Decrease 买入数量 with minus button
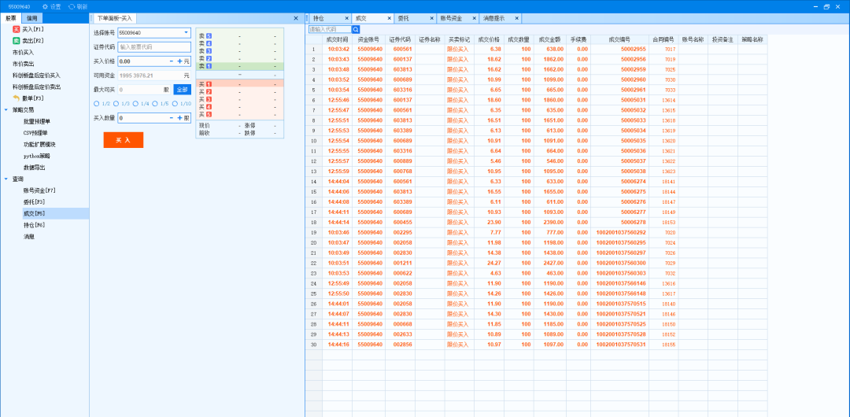 pyautogui.click(x=172, y=118)
